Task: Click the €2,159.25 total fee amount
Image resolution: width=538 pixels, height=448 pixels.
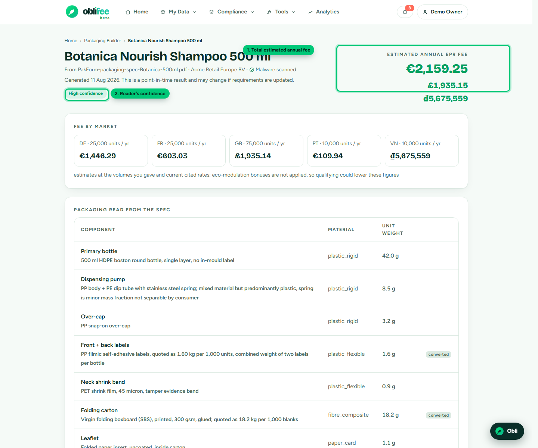Action: 437,69
